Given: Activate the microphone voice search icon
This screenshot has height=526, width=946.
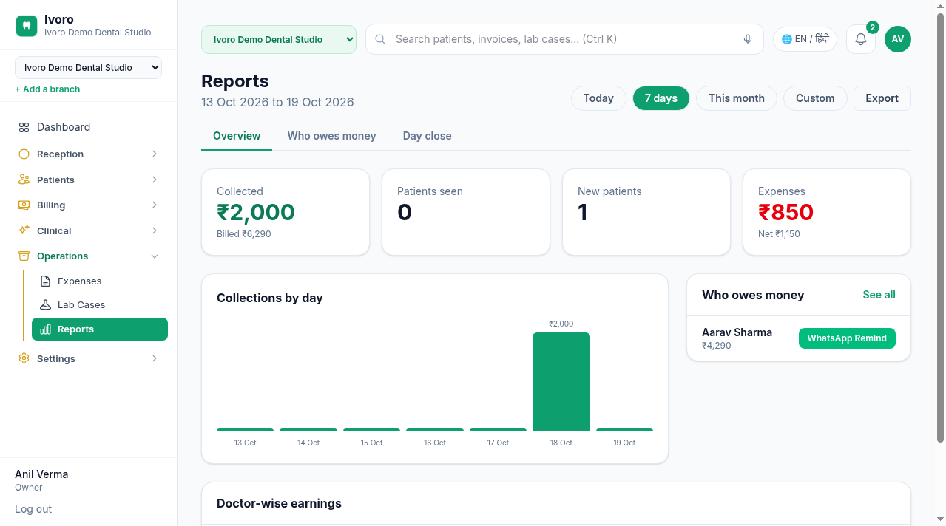Looking at the screenshot, I should (x=748, y=39).
